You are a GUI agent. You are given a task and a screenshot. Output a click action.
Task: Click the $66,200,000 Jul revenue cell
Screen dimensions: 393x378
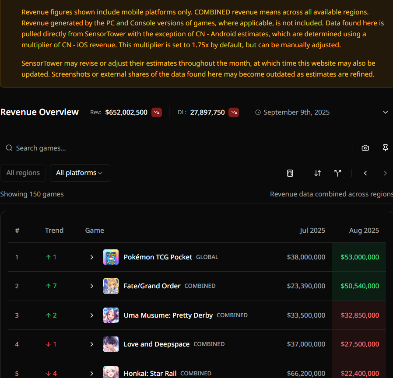(306, 374)
